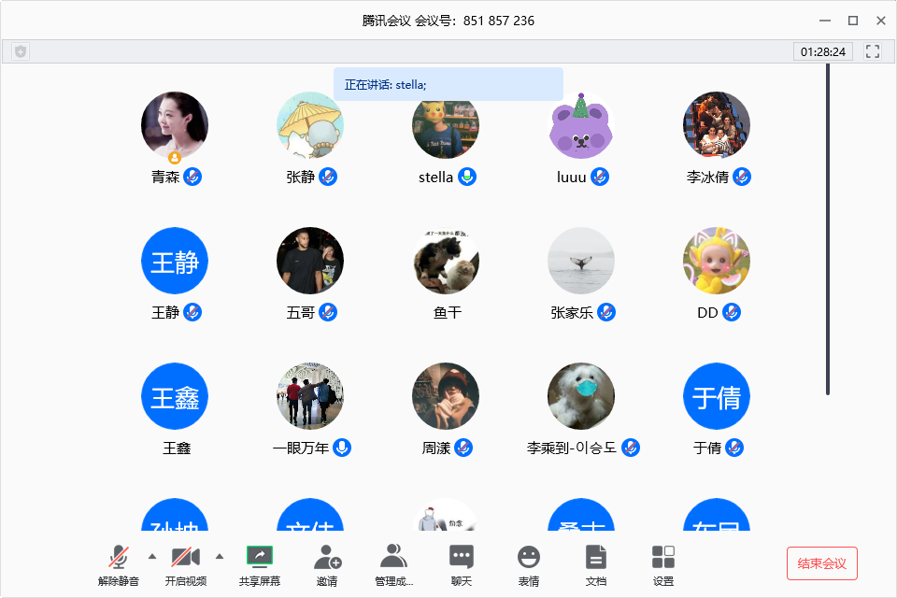Expand audio options arrow beside microphone
Screen dimensions: 897x598
[152, 557]
